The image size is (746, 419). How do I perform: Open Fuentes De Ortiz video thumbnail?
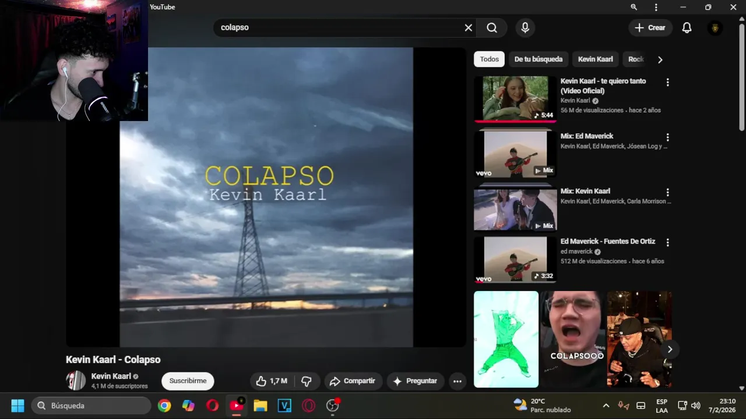515,260
